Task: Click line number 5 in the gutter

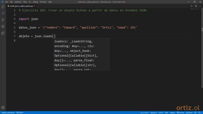Action: pyautogui.click(x=15, y=28)
